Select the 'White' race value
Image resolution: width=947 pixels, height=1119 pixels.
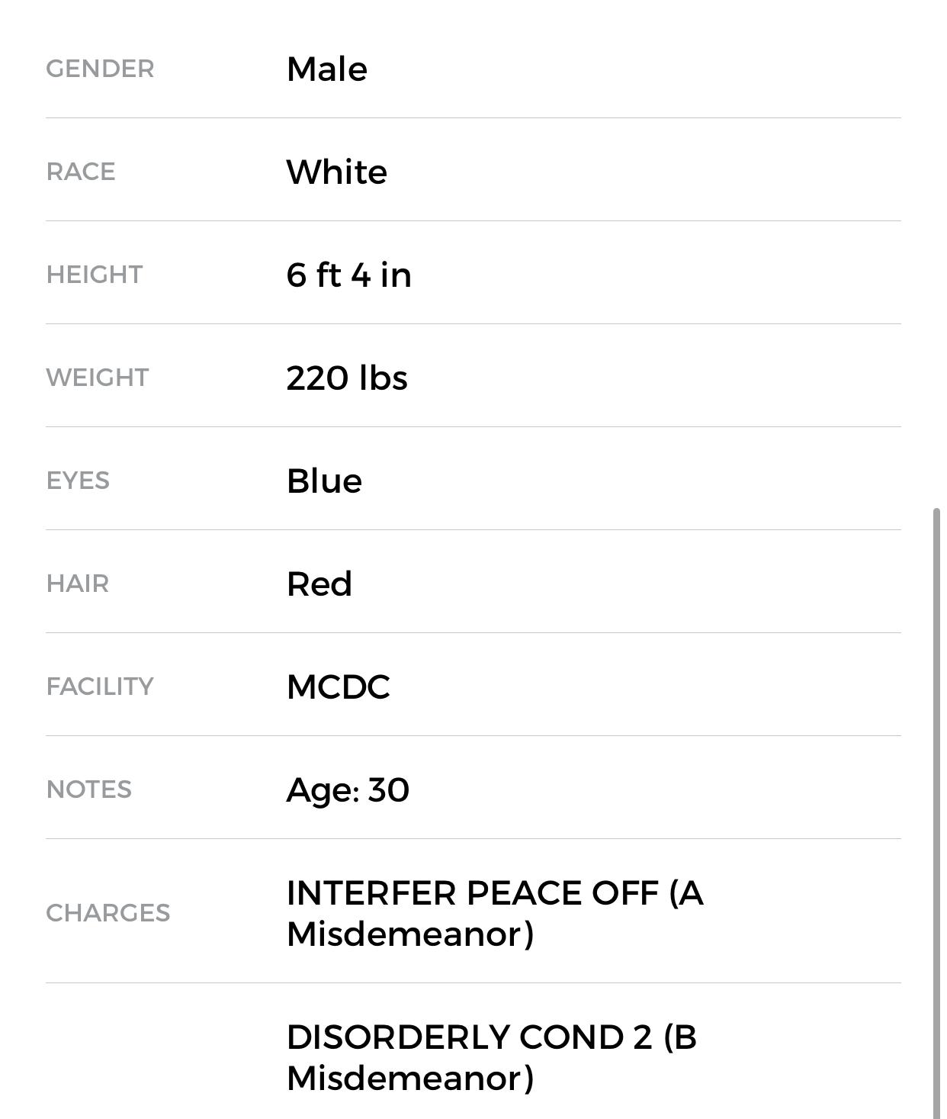click(336, 172)
